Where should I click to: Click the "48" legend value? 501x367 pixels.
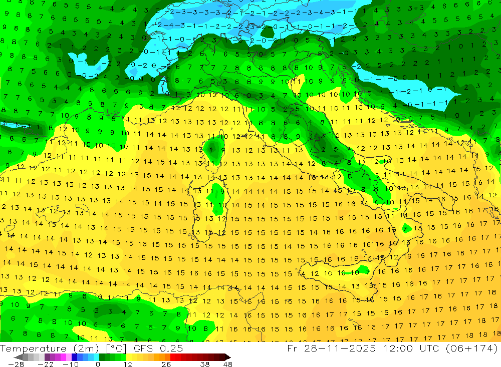coord(228,364)
